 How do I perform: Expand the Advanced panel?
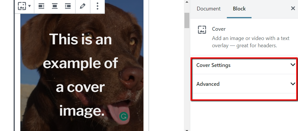244,84
